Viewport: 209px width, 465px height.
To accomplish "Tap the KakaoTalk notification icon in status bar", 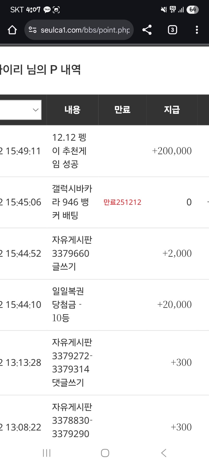I will [x=47, y=10].
